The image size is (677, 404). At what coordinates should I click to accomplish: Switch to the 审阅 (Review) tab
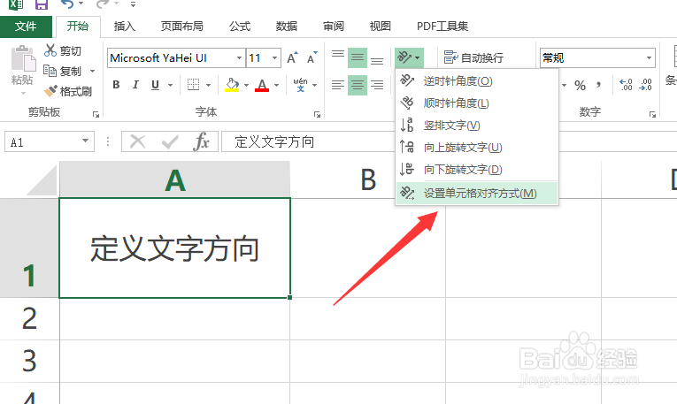(334, 27)
